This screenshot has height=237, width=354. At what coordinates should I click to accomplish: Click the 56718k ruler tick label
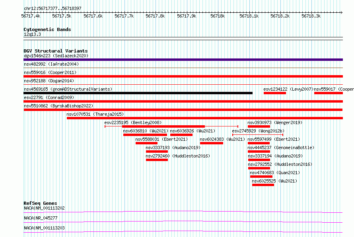pyautogui.click(x=218, y=16)
